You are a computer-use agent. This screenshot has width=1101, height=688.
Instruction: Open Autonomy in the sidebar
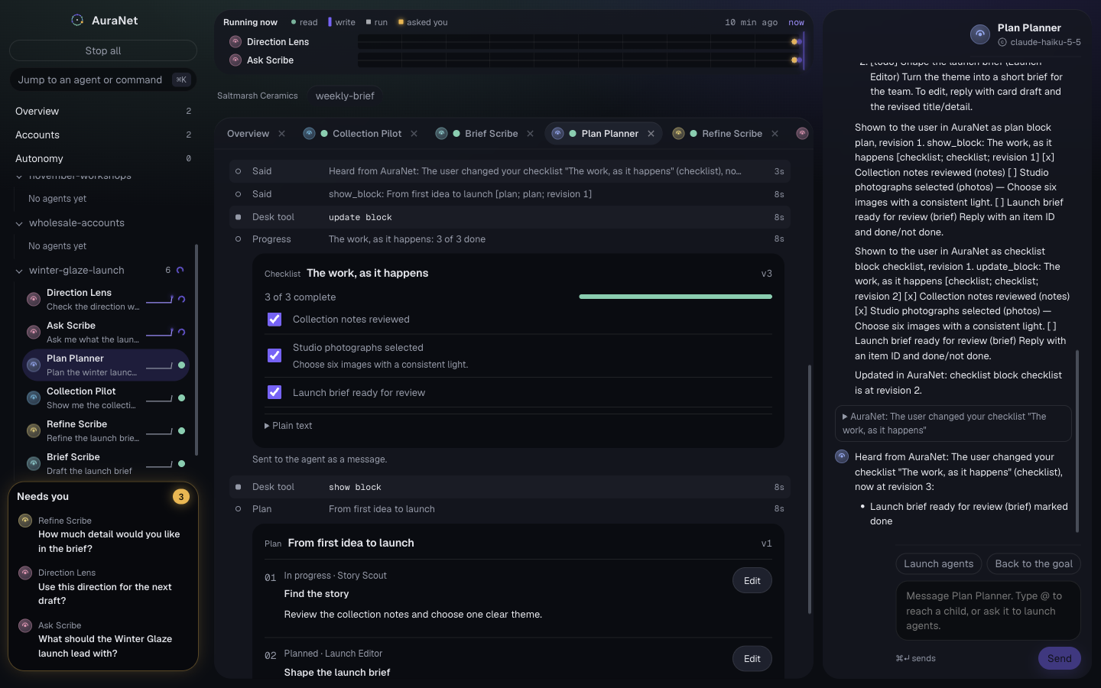102,159
